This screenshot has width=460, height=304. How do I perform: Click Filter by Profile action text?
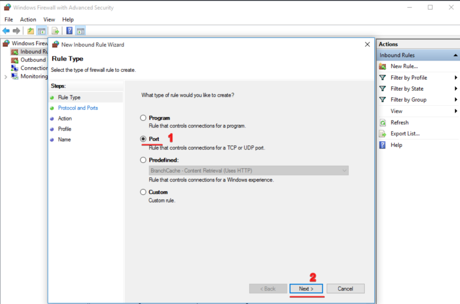(x=409, y=78)
